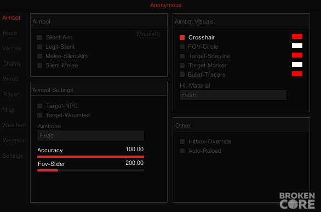Enable Target-Marker checkbox
This screenshot has height=212, width=321.
pos(182,66)
